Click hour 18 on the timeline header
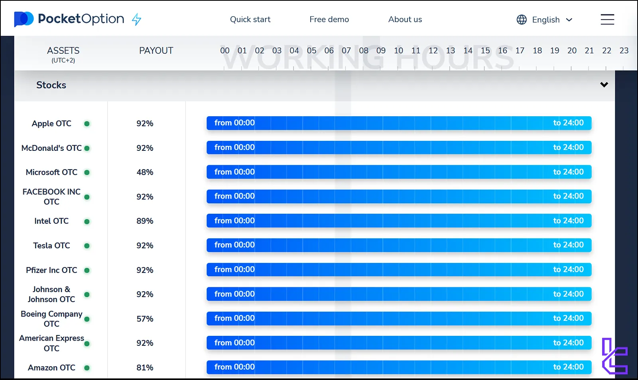This screenshot has width=638, height=380. [x=537, y=51]
